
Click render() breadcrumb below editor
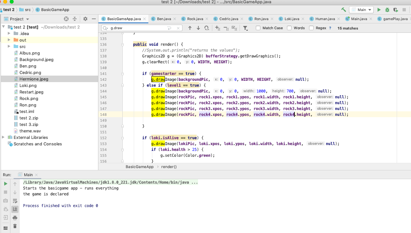169,166
